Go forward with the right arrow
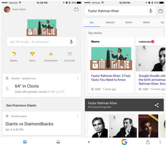Image resolution: width=166 pixels, height=147 pixels. click(101, 142)
